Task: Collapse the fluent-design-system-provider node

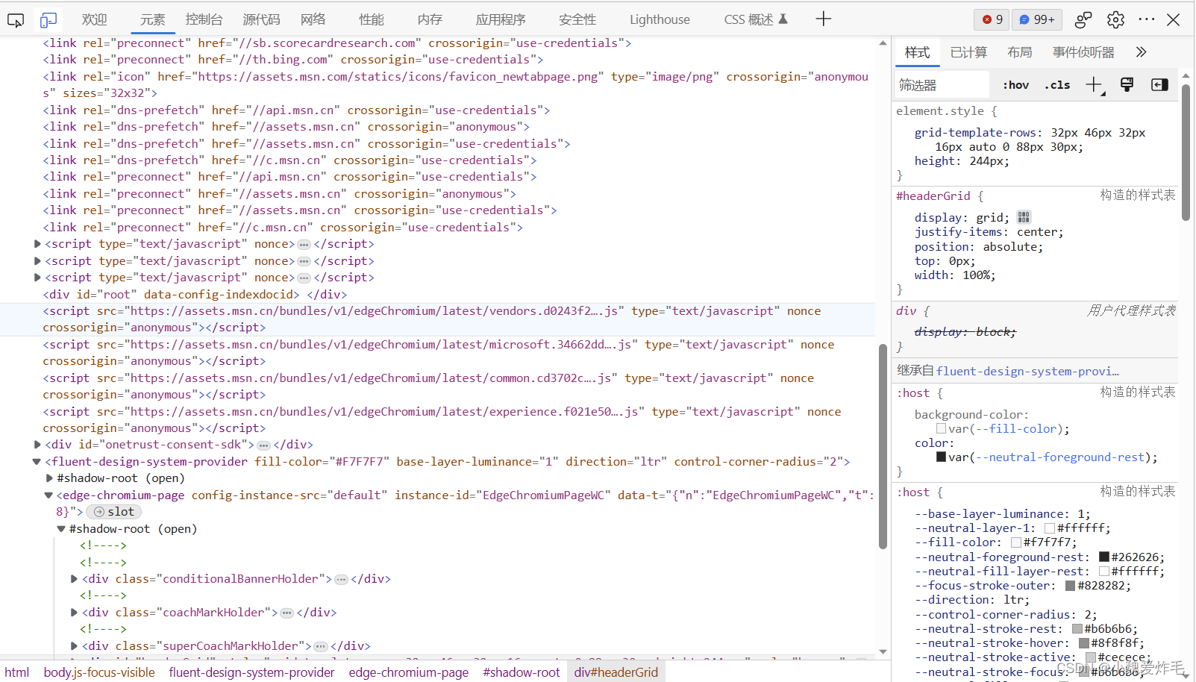Action: (x=37, y=462)
